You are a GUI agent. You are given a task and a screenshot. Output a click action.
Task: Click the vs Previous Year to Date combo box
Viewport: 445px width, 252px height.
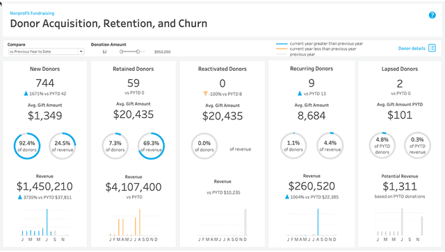tap(46, 51)
